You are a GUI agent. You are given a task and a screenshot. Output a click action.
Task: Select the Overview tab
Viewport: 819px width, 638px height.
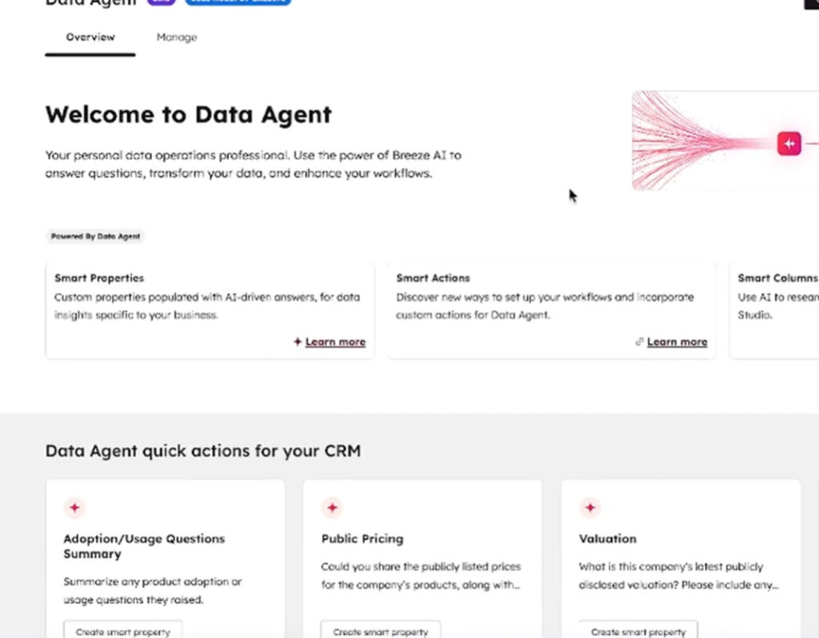pos(90,38)
